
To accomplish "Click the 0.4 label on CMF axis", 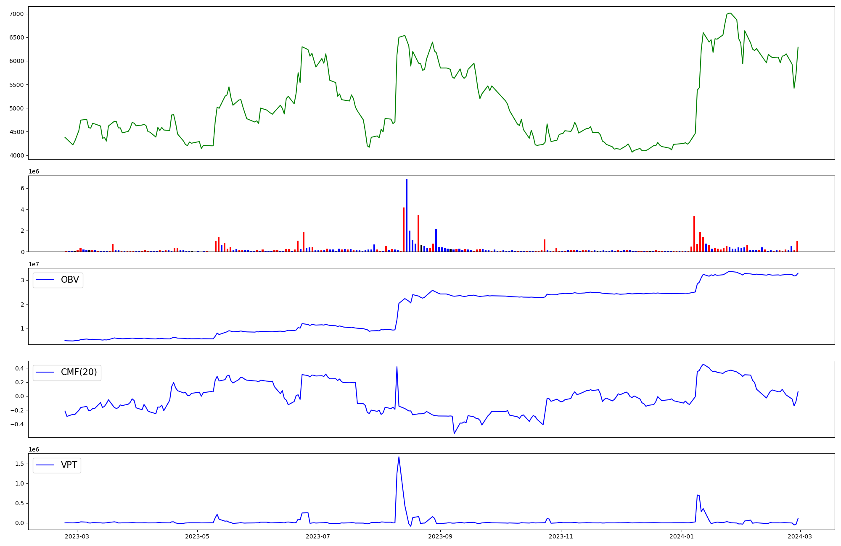I will [x=20, y=368].
